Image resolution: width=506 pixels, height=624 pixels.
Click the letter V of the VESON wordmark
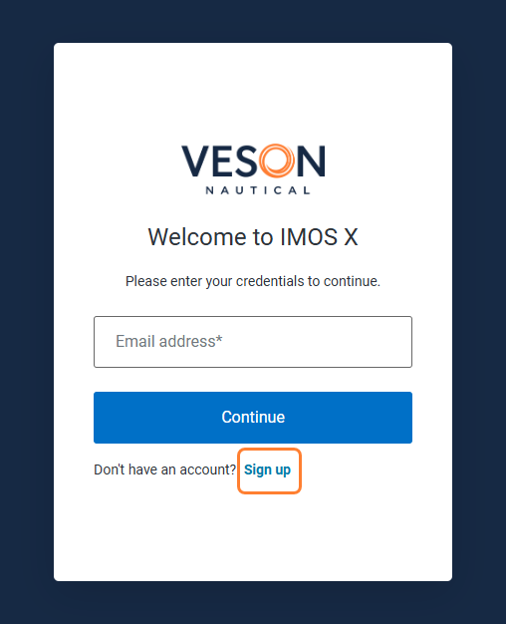click(195, 160)
